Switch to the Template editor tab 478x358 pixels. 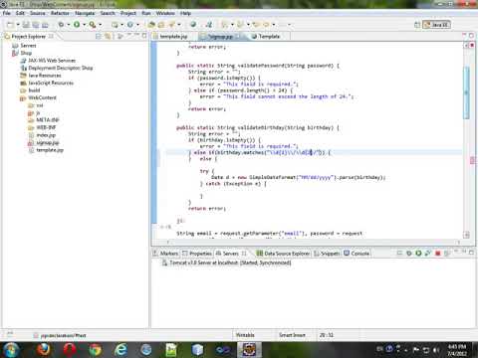point(269,36)
